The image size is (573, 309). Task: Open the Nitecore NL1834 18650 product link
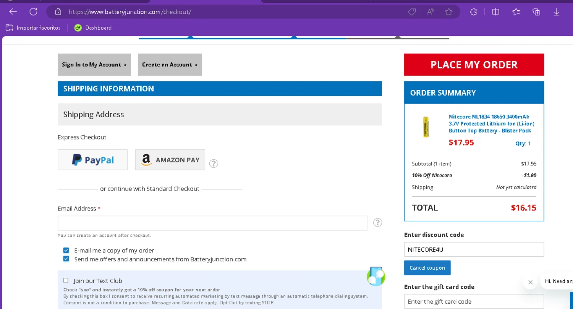click(x=492, y=124)
